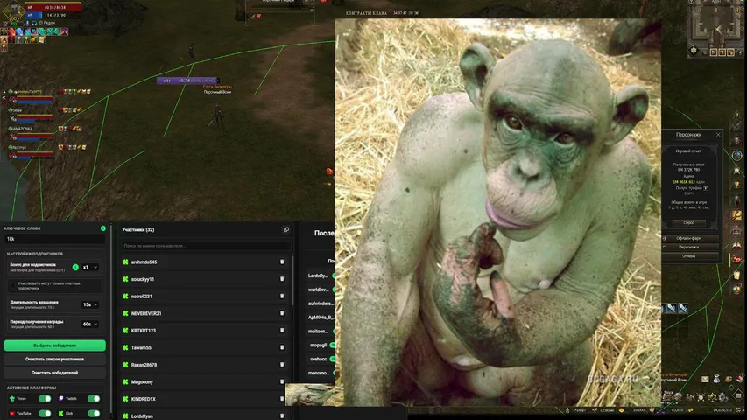Open the 15s spin duration dropdown
This screenshot has height=420, width=747.
tap(90, 304)
